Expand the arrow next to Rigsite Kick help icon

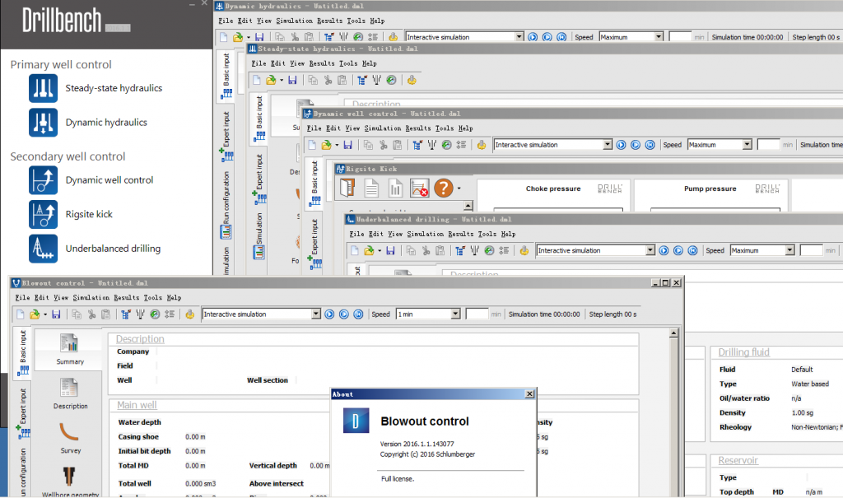pos(459,188)
